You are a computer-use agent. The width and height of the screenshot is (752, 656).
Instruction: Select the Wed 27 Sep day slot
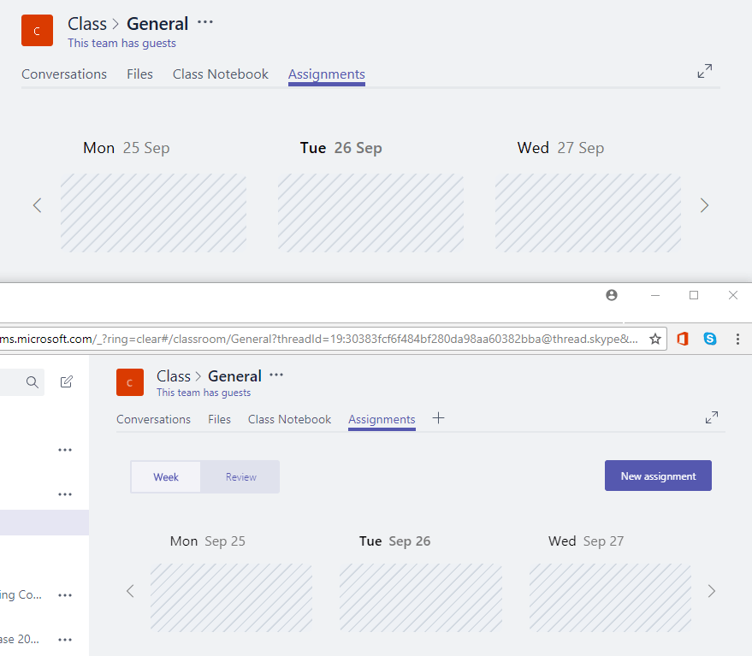[x=588, y=213]
